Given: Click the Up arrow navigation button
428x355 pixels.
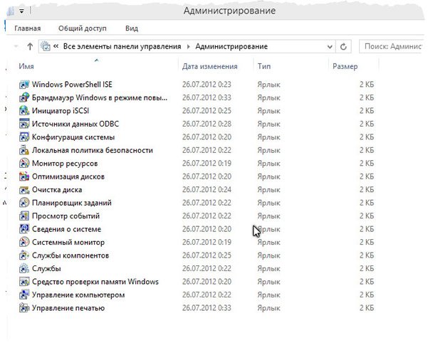Looking at the screenshot, I should click(x=30, y=46).
